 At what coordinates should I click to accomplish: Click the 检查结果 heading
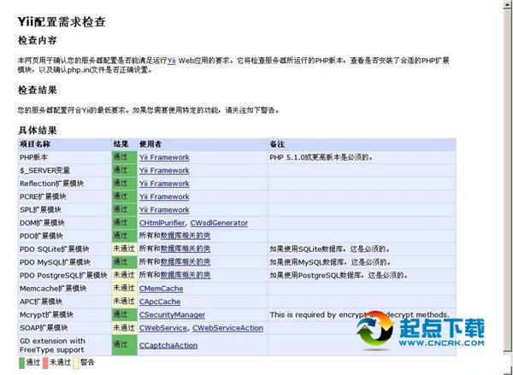coord(38,90)
